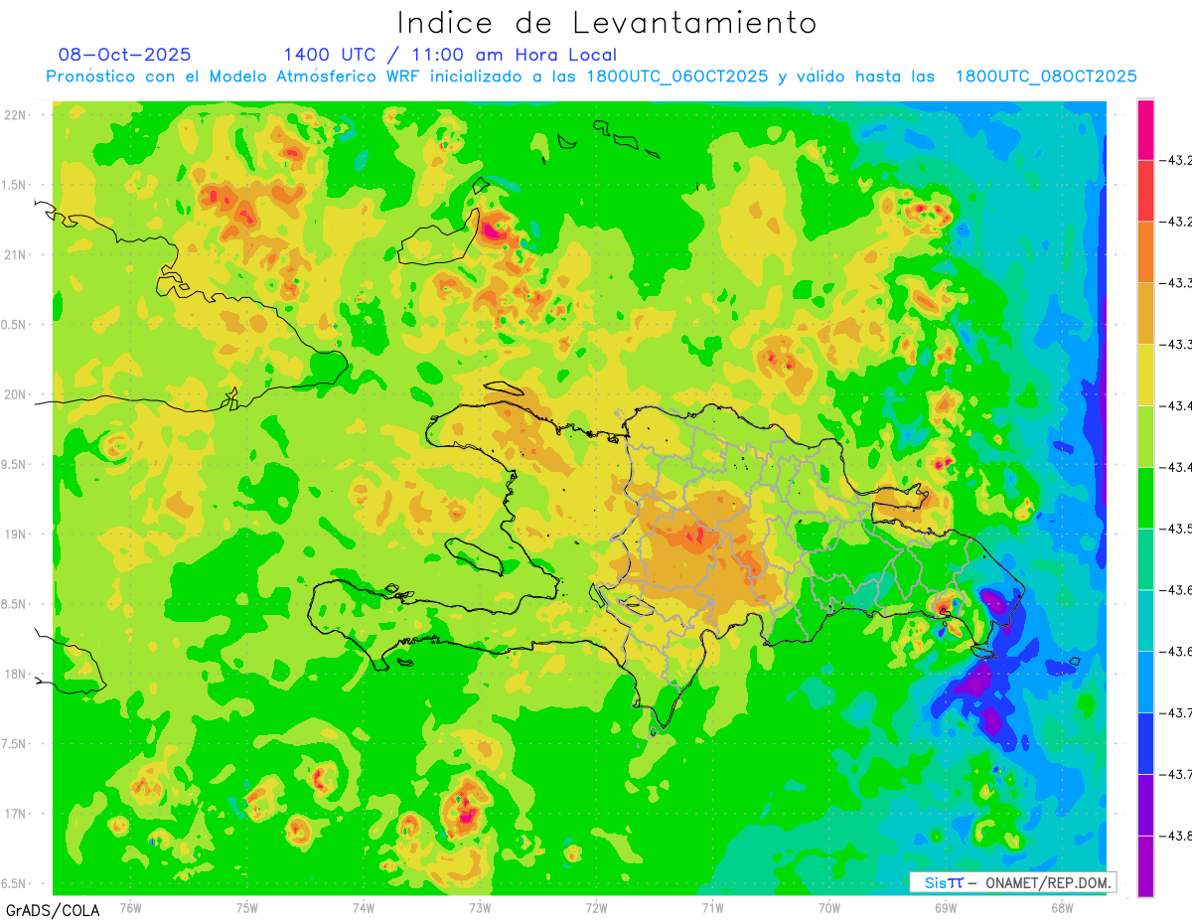Pick the magenta swatch atop the color legend
1192x921 pixels.
[x=1145, y=129]
